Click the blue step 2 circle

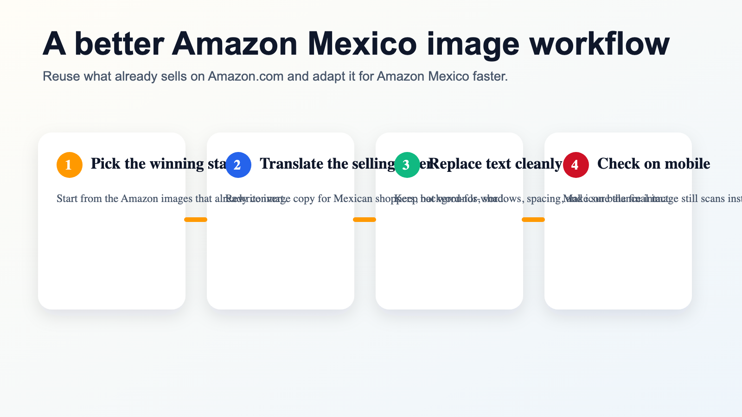pyautogui.click(x=238, y=164)
